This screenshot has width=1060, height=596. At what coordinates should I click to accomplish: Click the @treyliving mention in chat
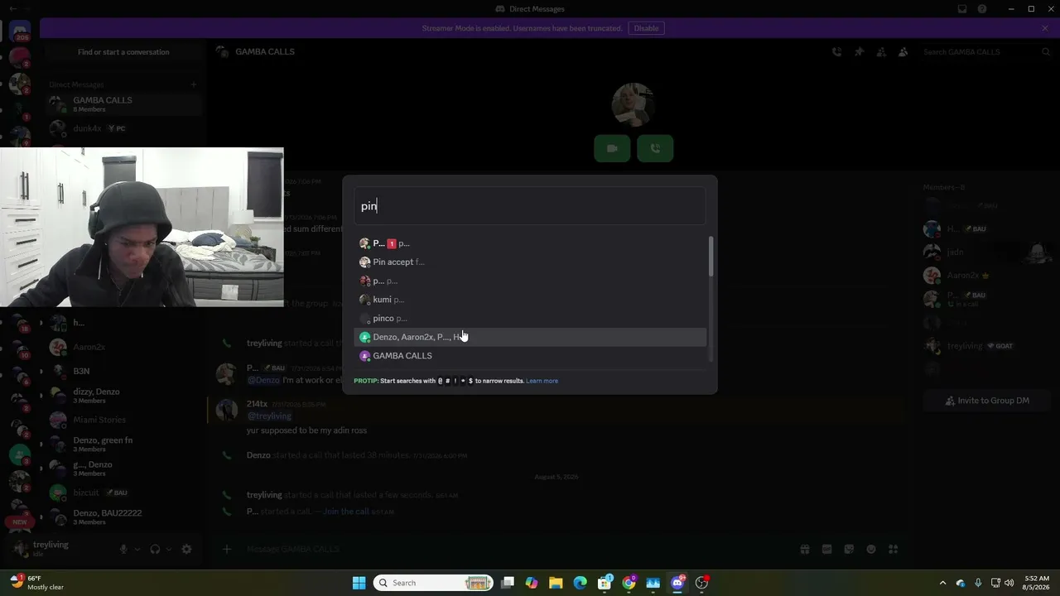(x=269, y=416)
